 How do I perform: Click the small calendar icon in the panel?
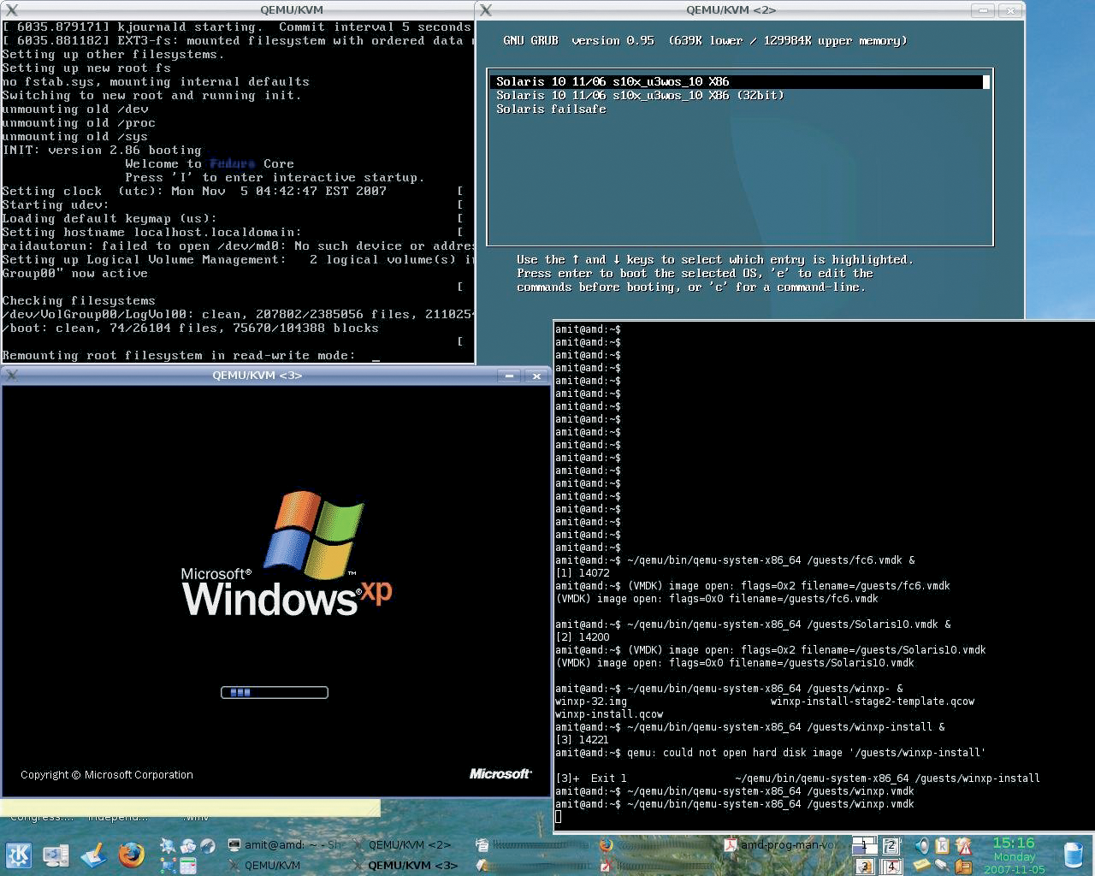[x=187, y=865]
